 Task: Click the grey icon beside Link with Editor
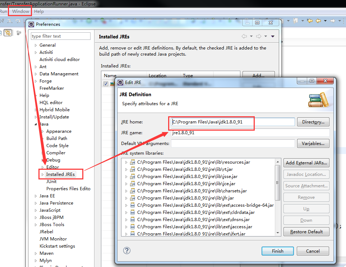click(19, 33)
